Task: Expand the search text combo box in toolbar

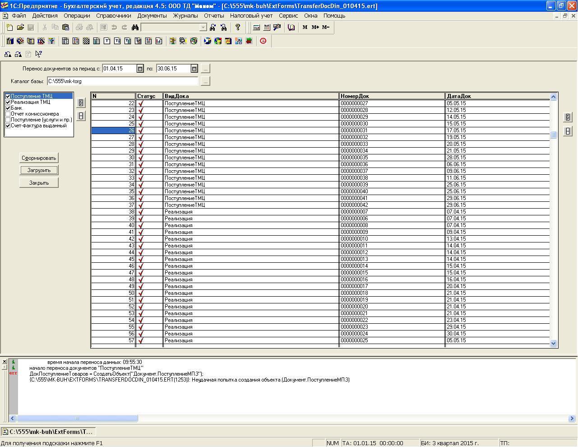Action: coord(203,28)
